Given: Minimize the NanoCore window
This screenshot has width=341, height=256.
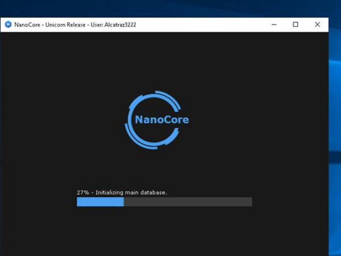Looking at the screenshot, I should tap(274, 25).
